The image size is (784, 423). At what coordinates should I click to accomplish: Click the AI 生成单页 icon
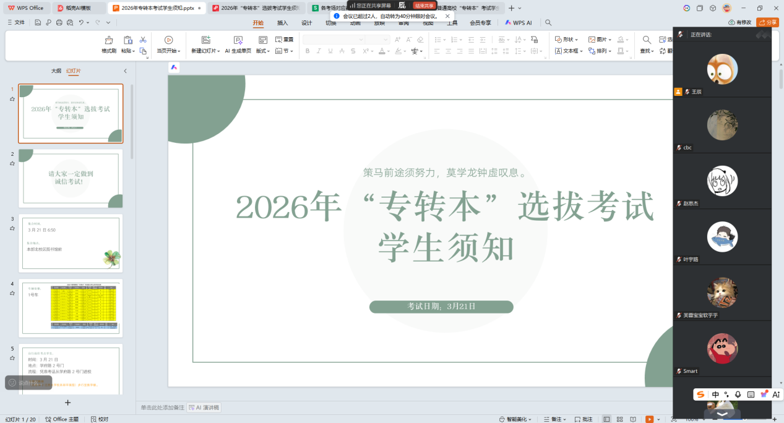click(x=238, y=40)
